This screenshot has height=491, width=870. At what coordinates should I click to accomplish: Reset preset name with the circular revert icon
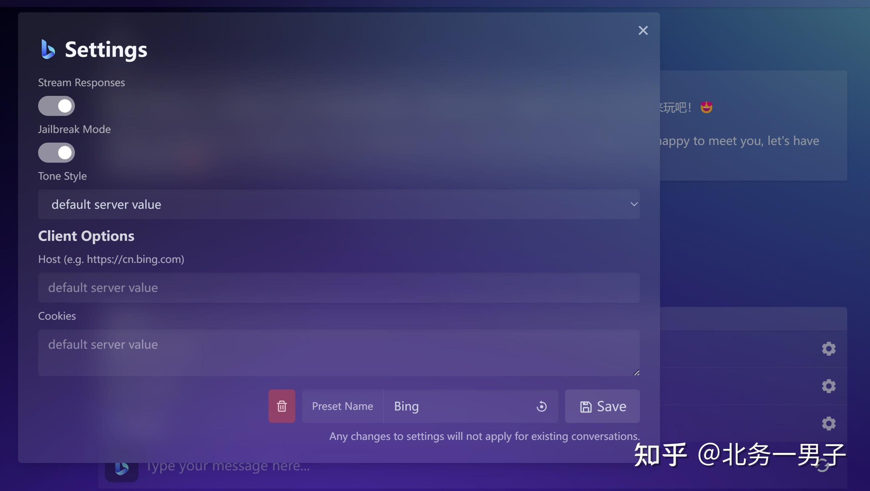tap(542, 406)
